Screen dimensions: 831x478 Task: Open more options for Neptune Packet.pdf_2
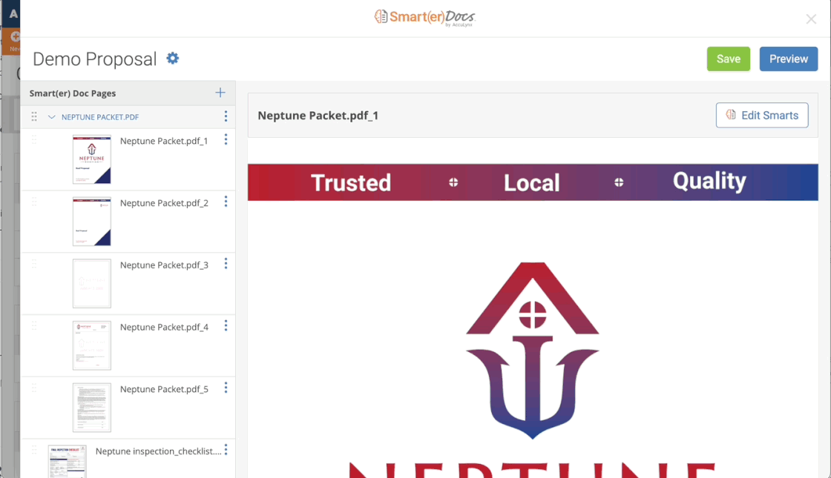click(x=226, y=201)
